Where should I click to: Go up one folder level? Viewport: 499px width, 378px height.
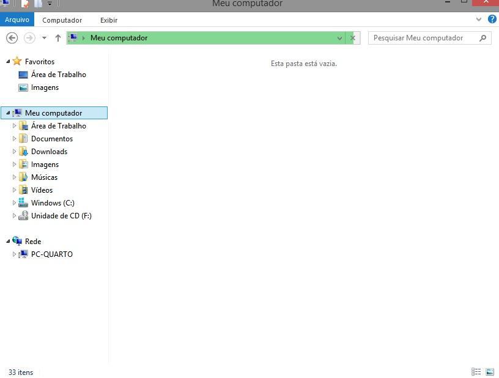click(x=58, y=38)
